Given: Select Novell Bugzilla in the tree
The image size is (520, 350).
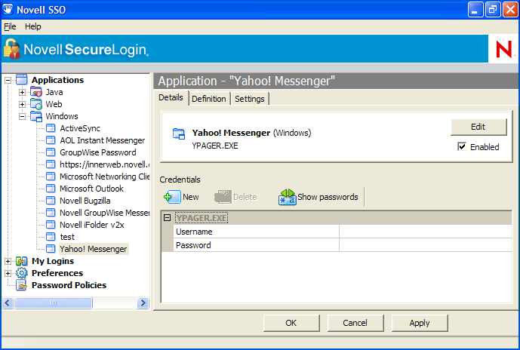Looking at the screenshot, I should (x=85, y=201).
